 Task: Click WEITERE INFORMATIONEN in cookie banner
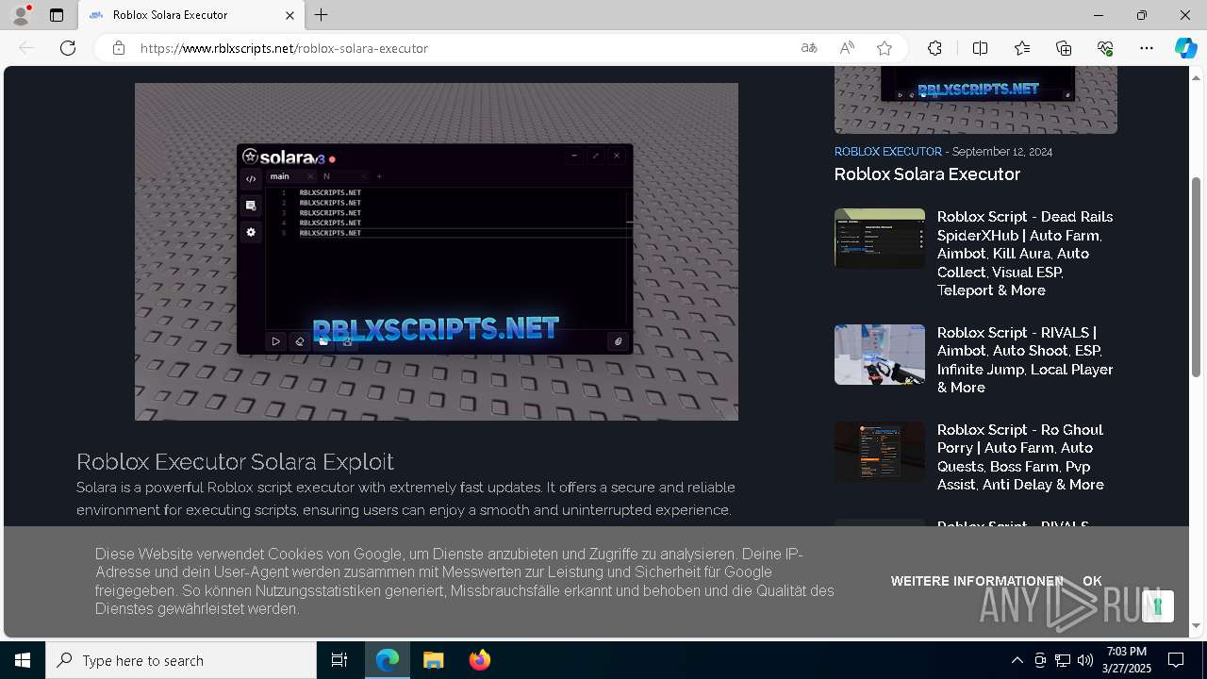(977, 581)
